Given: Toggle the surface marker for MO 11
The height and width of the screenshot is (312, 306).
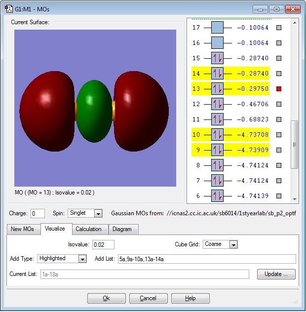Looking at the screenshot, I should pos(279,119).
